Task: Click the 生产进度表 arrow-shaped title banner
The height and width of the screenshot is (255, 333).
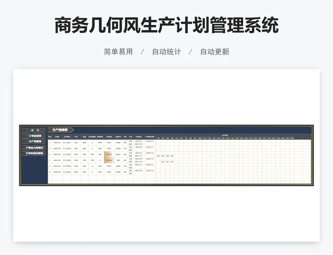Action: (x=60, y=130)
